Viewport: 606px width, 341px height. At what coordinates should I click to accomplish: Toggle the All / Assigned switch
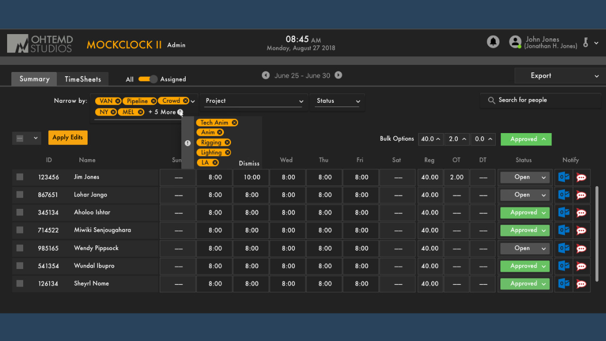(148, 79)
